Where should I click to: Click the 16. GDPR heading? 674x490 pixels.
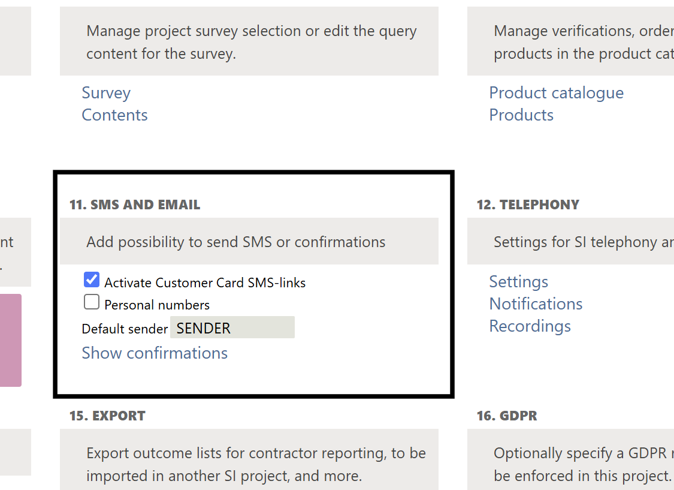click(507, 416)
